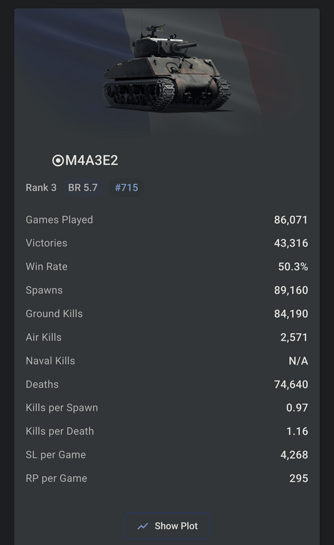Select the SL per Game label
Screen dimensions: 334x545
[55, 455]
